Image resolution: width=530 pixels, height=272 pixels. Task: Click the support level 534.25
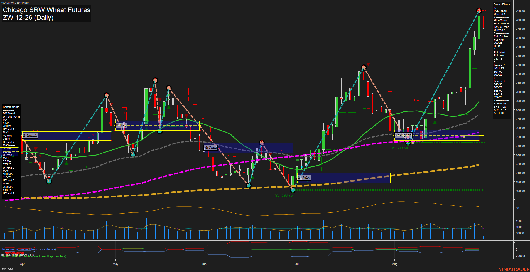tap(498, 97)
